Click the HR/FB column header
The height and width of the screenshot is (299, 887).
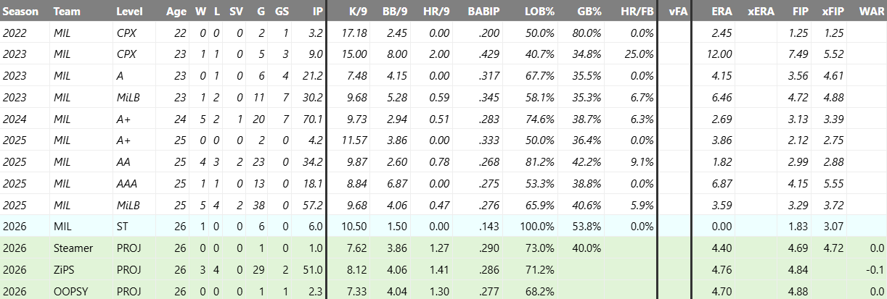coord(633,12)
